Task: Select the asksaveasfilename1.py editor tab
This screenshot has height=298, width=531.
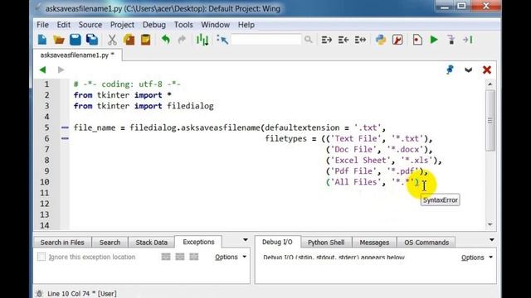Action: (x=77, y=55)
